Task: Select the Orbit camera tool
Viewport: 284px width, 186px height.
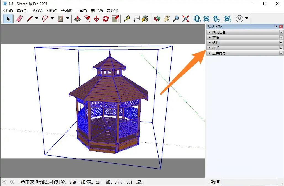Action: (x=157, y=19)
